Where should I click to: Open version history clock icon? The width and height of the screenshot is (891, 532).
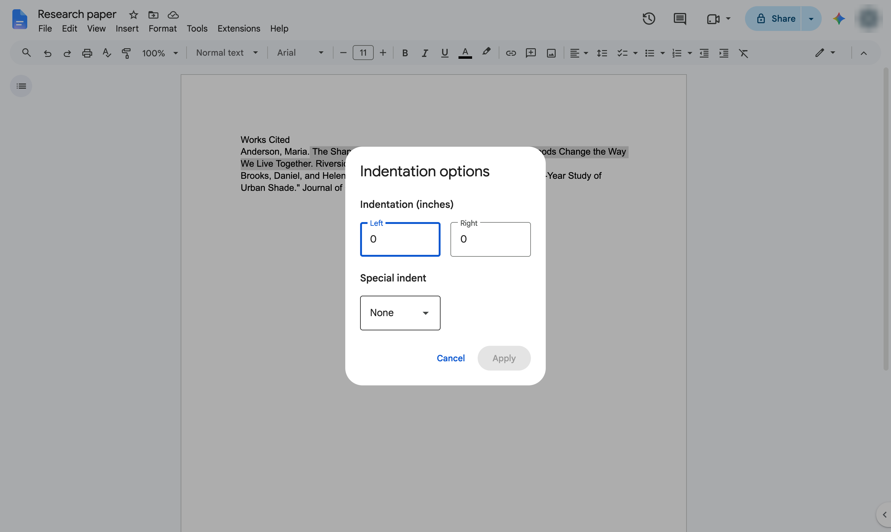(649, 19)
